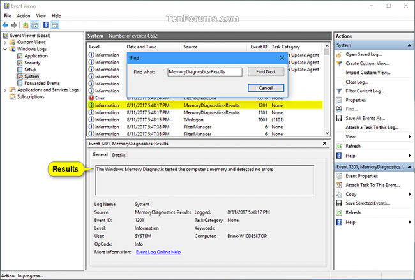
Task: Select the Application log icon
Action: pyautogui.click(x=20, y=55)
